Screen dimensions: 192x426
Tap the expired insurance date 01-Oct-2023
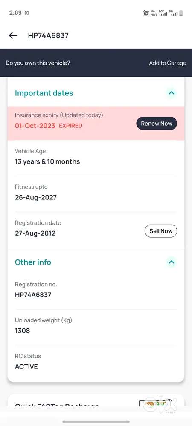coord(35,126)
